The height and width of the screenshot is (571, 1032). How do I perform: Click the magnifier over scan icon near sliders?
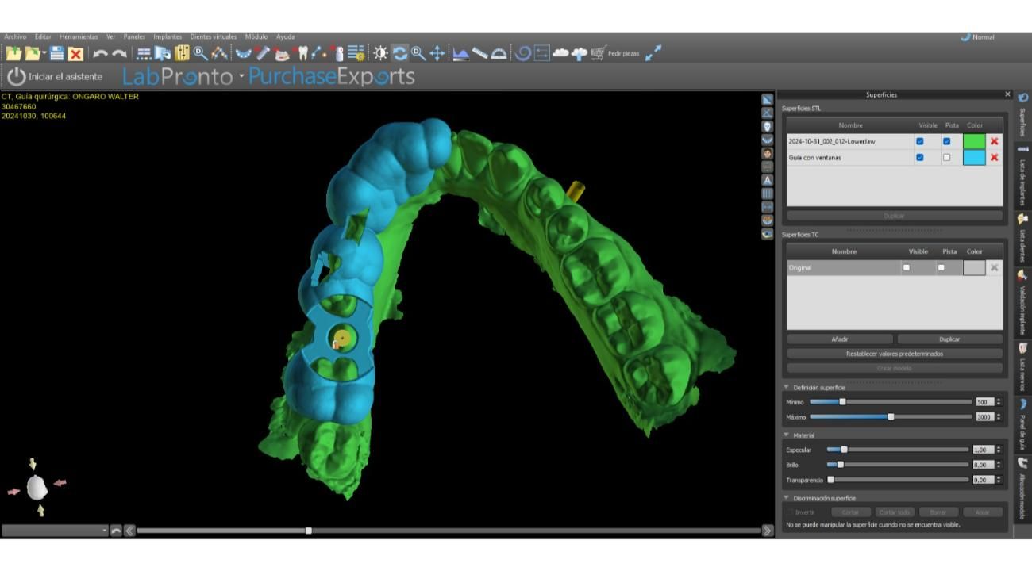[199, 53]
